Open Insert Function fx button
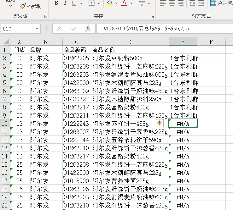This screenshot has width=233, height=210. point(88,29)
